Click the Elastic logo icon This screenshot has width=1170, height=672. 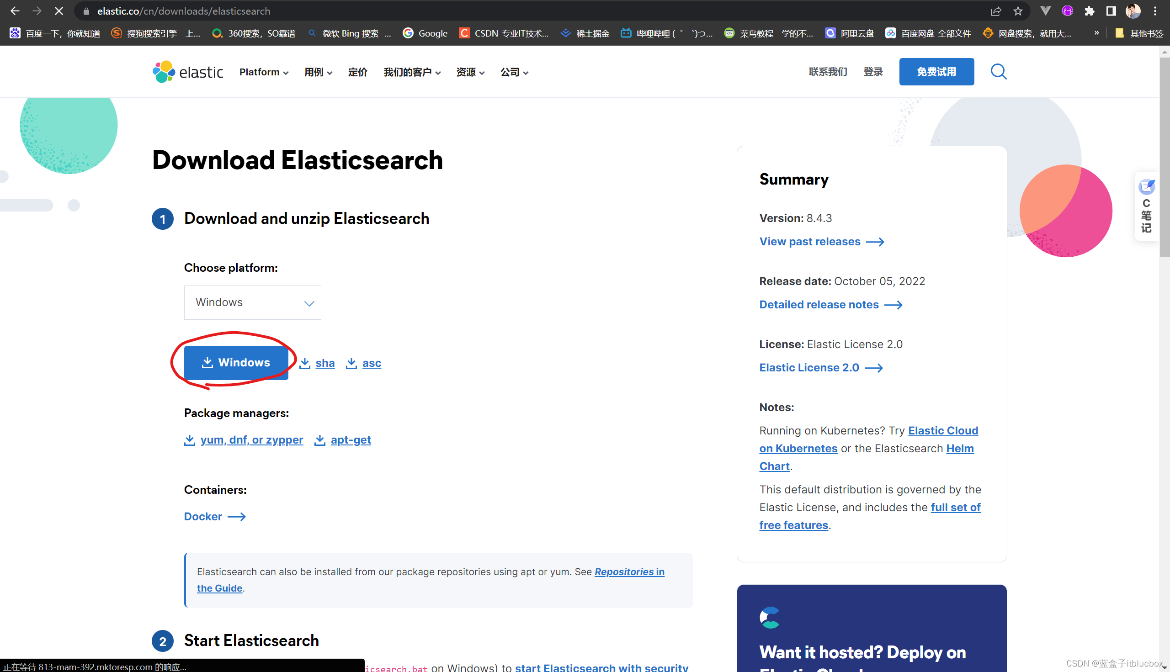tap(164, 72)
